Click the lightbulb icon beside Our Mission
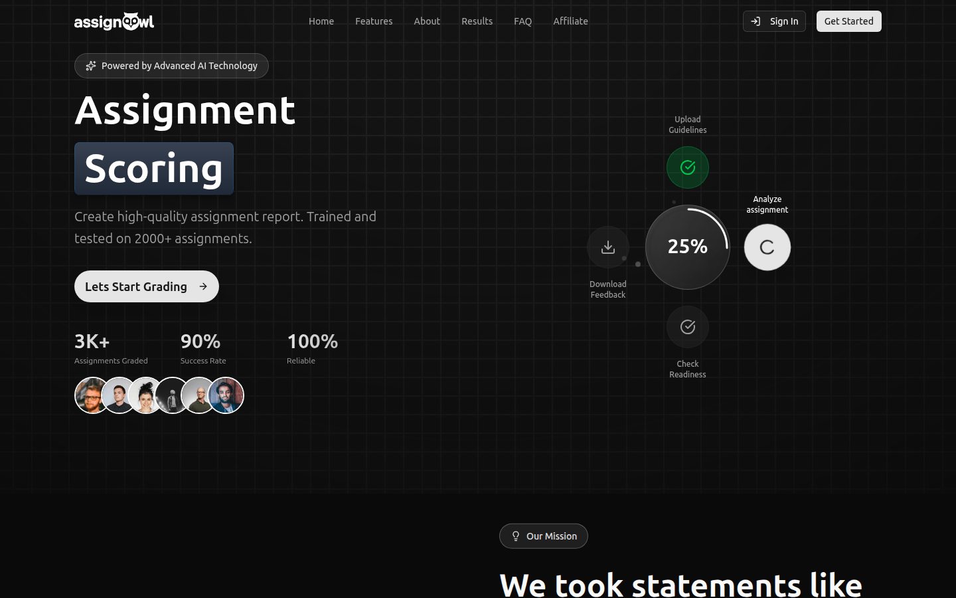Screen dimensions: 956x598 tap(515, 536)
